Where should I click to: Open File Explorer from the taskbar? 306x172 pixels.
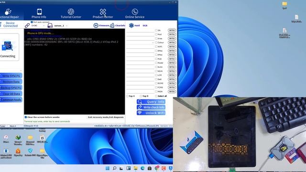click(x=135, y=168)
